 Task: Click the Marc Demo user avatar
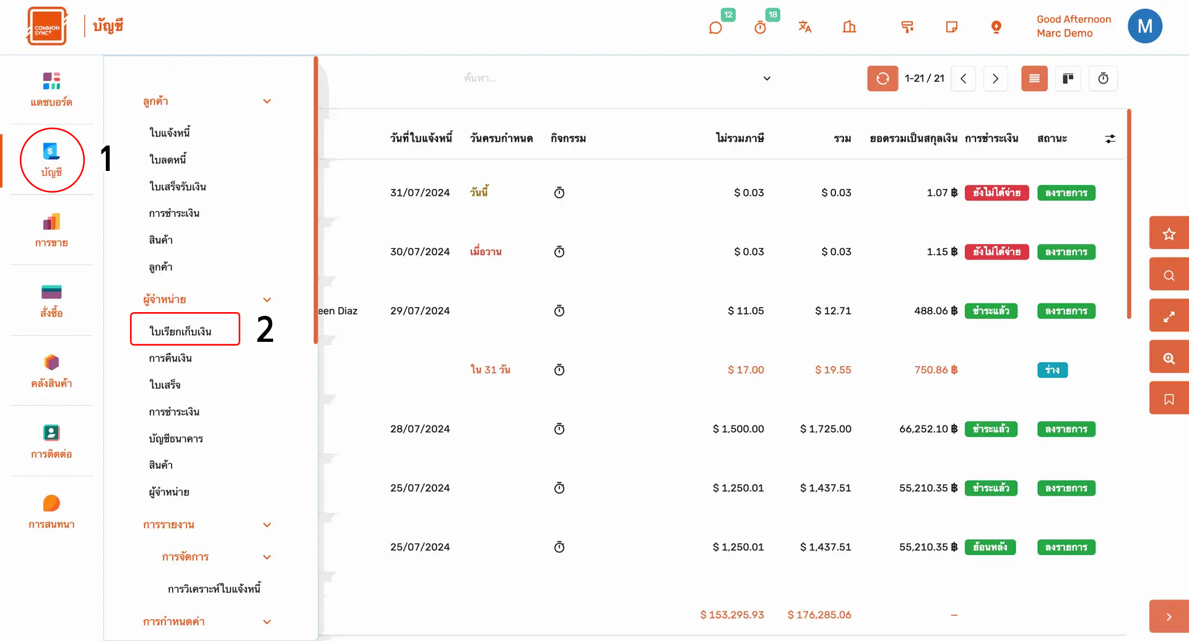click(x=1144, y=27)
